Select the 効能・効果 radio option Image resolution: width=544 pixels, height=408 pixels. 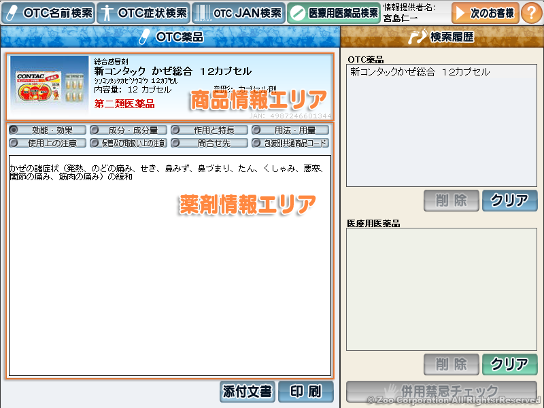click(x=48, y=130)
